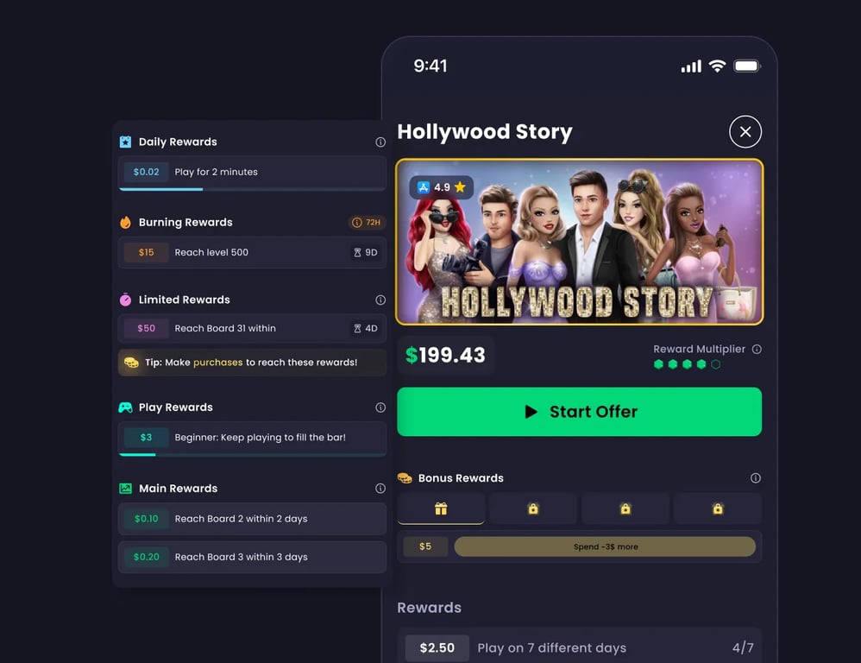861x663 pixels.
Task: Click the $199.43 total reward amount
Action: 445,355
